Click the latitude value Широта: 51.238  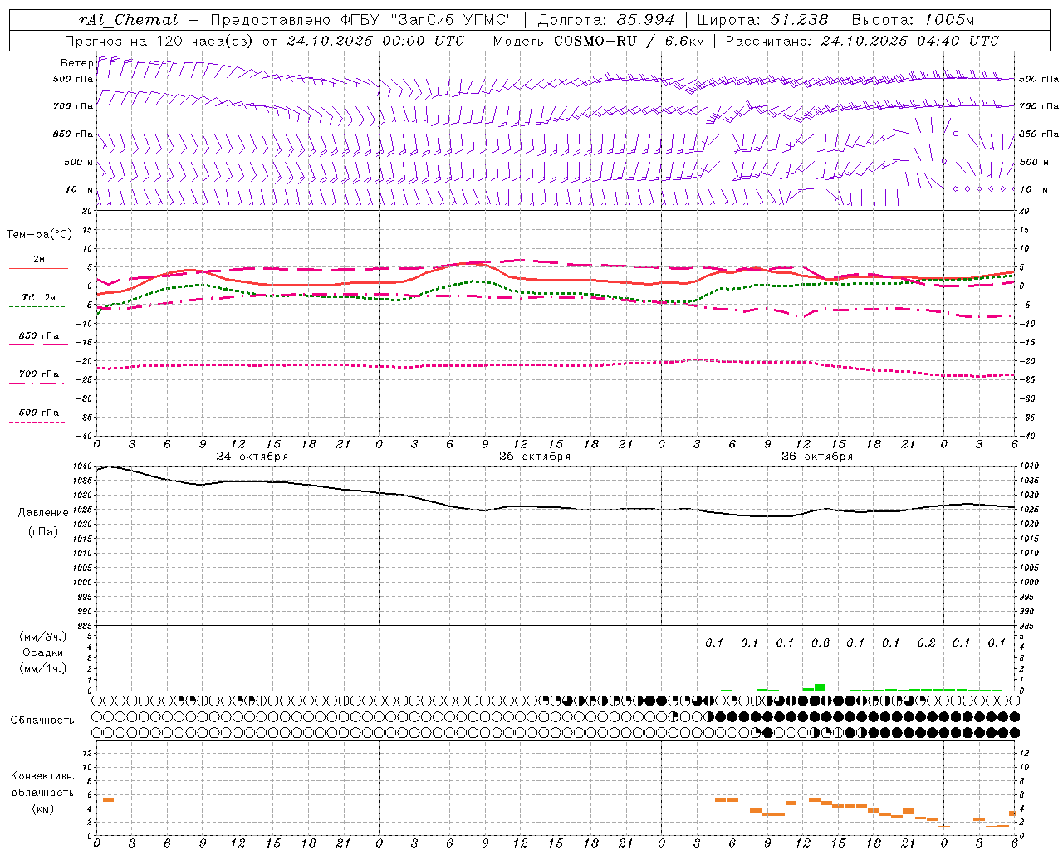(762, 20)
